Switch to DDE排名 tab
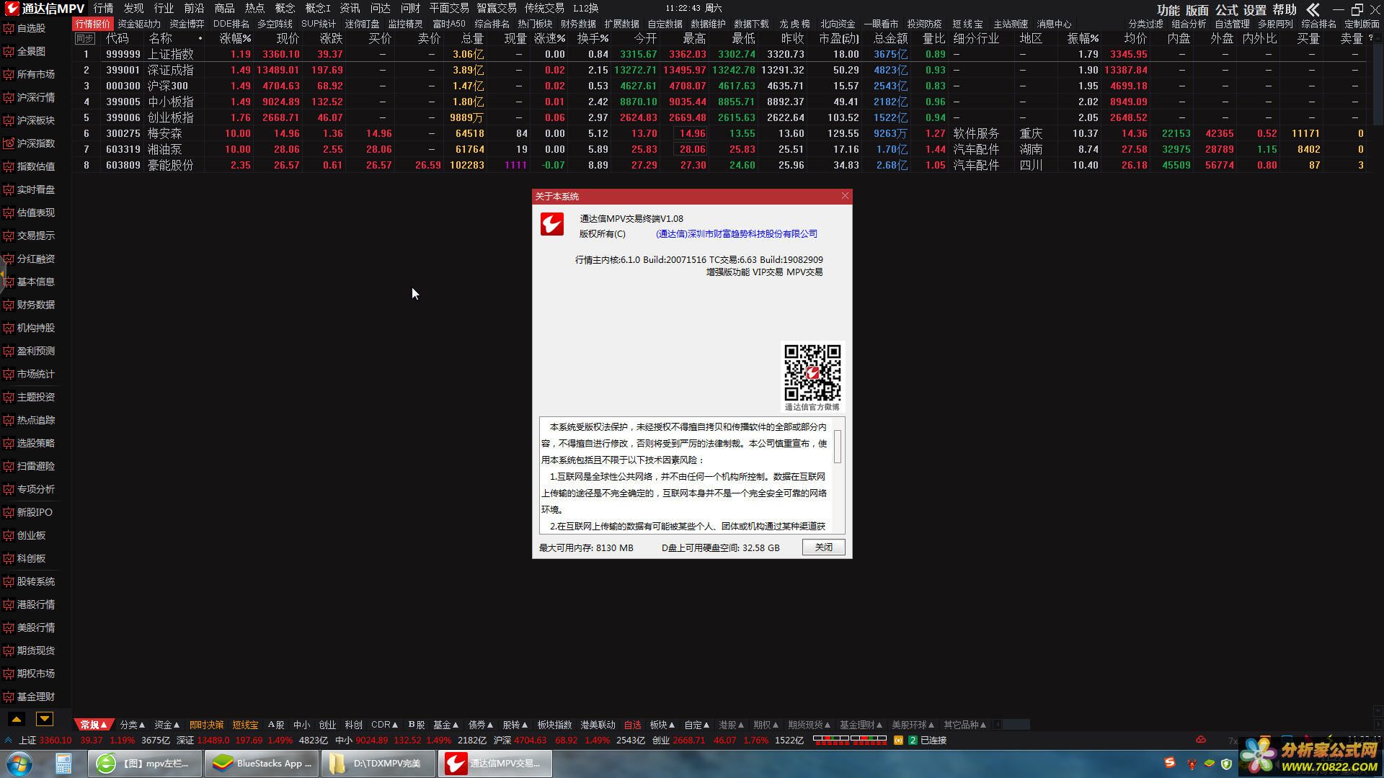This screenshot has width=1384, height=778. 231,24
